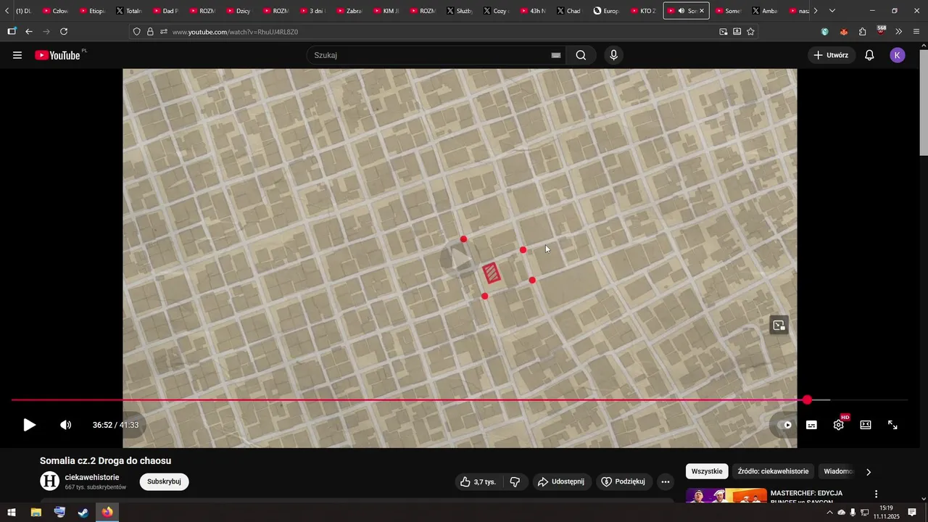Screen dimensions: 928x522
Task: Close the current Somalia tab
Action: pyautogui.click(x=702, y=11)
